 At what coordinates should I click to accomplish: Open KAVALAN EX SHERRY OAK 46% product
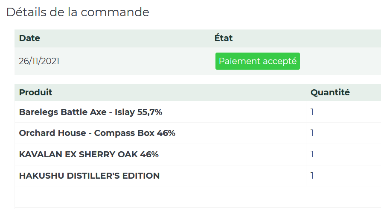tap(89, 154)
